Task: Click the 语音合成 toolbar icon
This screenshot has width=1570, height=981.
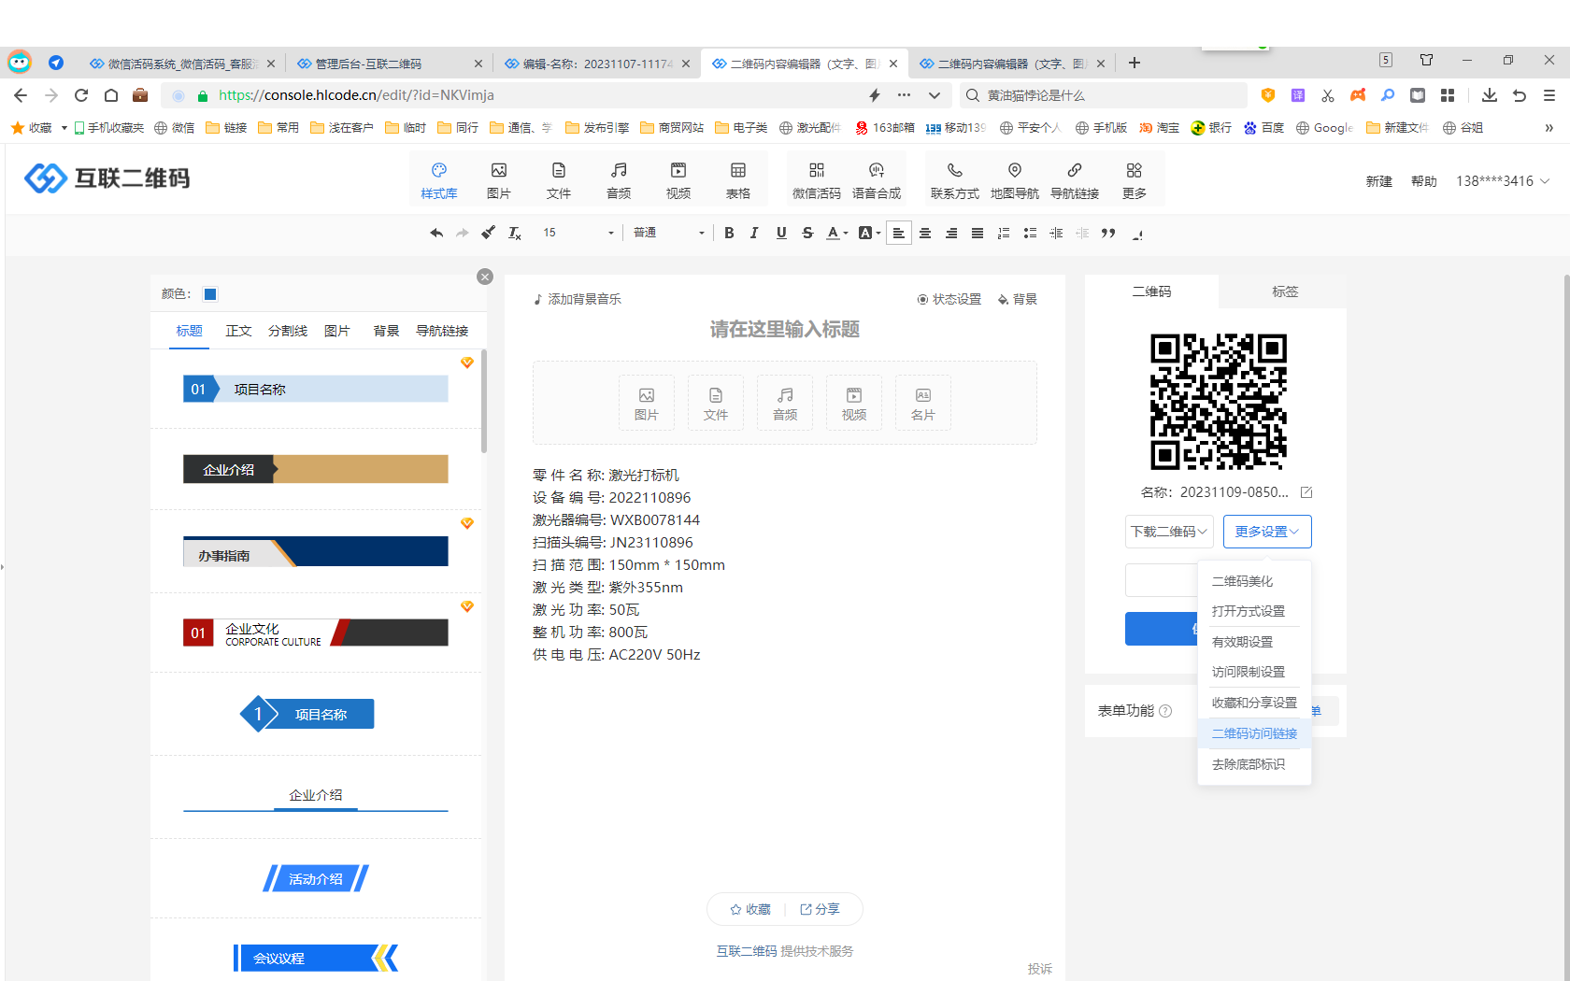Action: 876,179
